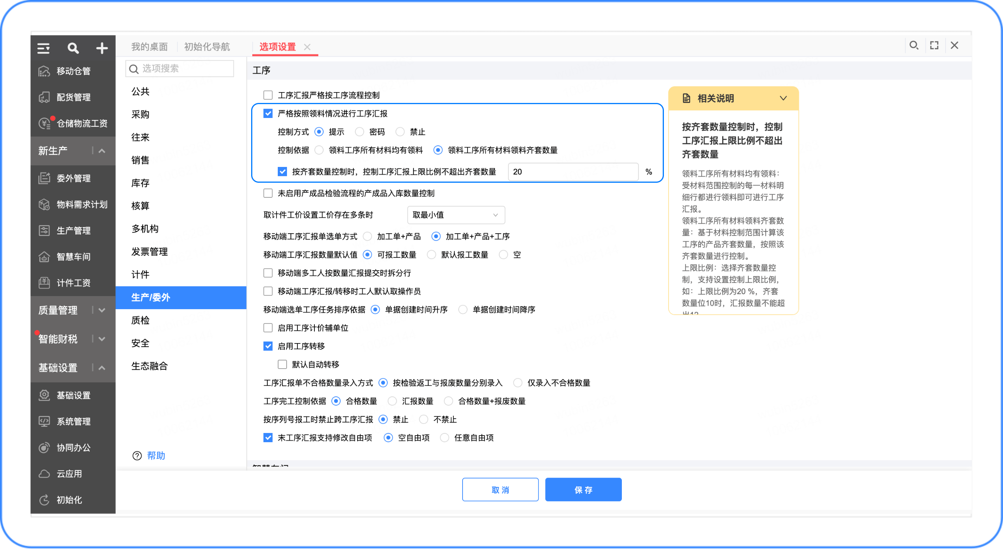The image size is (1003, 549).
Task: Select 密码 control method radio
Action: 360,132
